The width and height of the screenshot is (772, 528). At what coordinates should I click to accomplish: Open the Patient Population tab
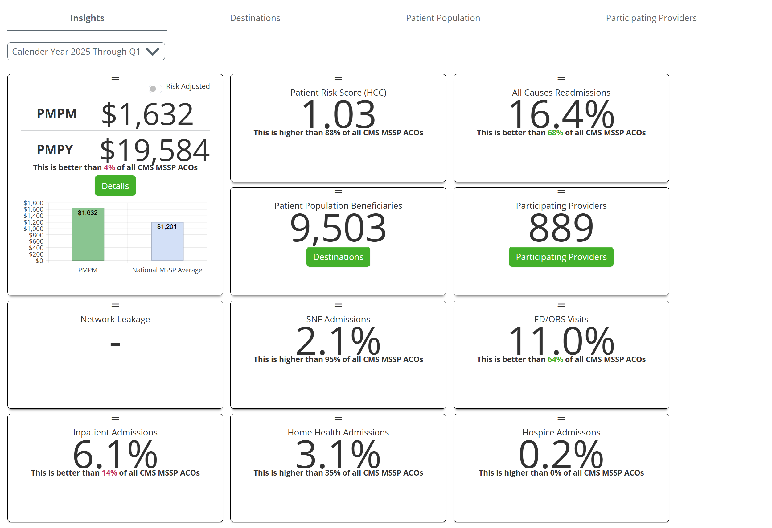[443, 18]
